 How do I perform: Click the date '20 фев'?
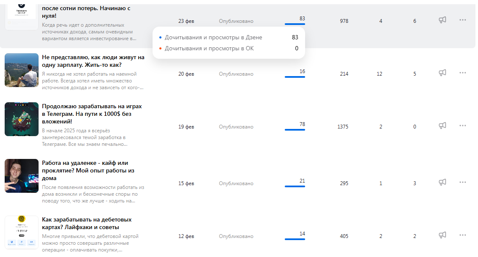click(x=186, y=74)
